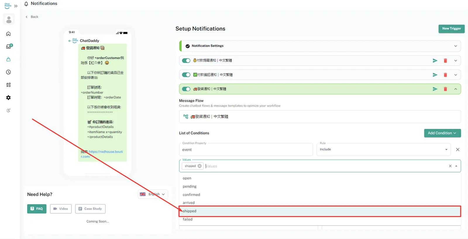468x239 pixels.
Task: Click the FAQ help button
Action: pyautogui.click(x=37, y=209)
